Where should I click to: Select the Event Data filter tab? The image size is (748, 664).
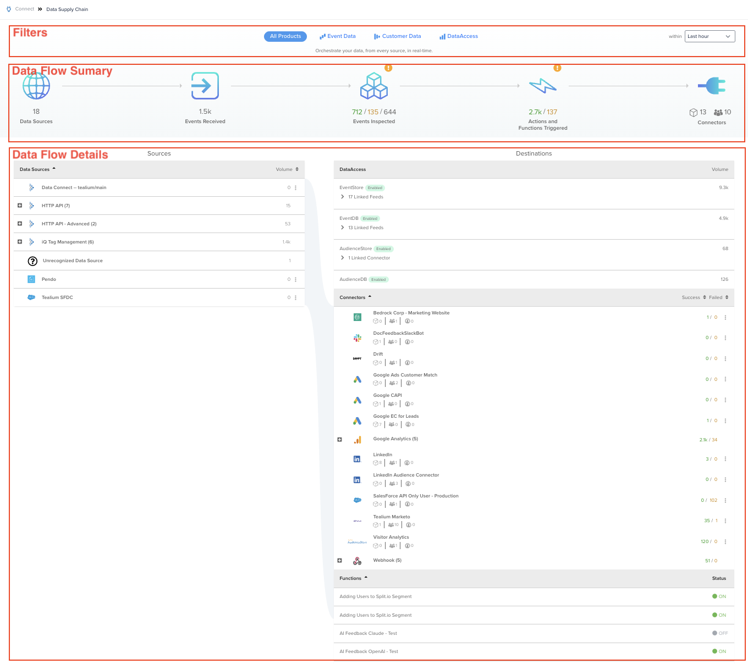pyautogui.click(x=338, y=36)
